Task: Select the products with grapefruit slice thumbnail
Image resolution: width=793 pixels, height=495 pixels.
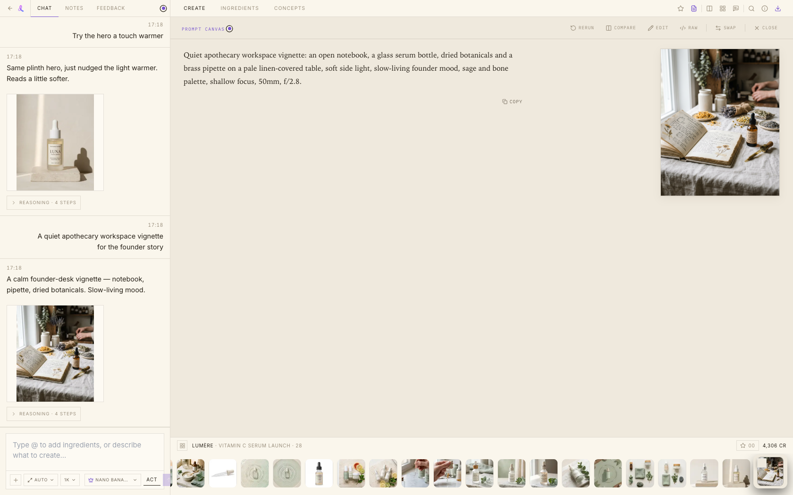Action: pyautogui.click(x=351, y=473)
